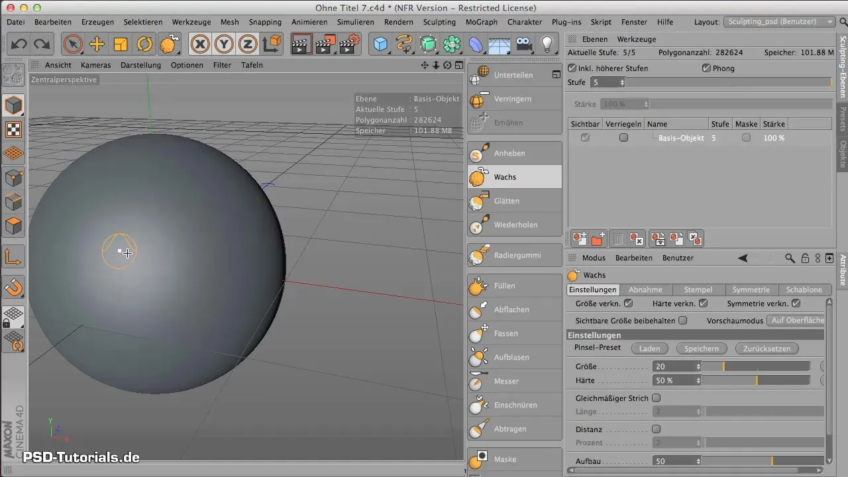Select the Einschnüren brush
The width and height of the screenshot is (848, 477).
[x=514, y=405]
